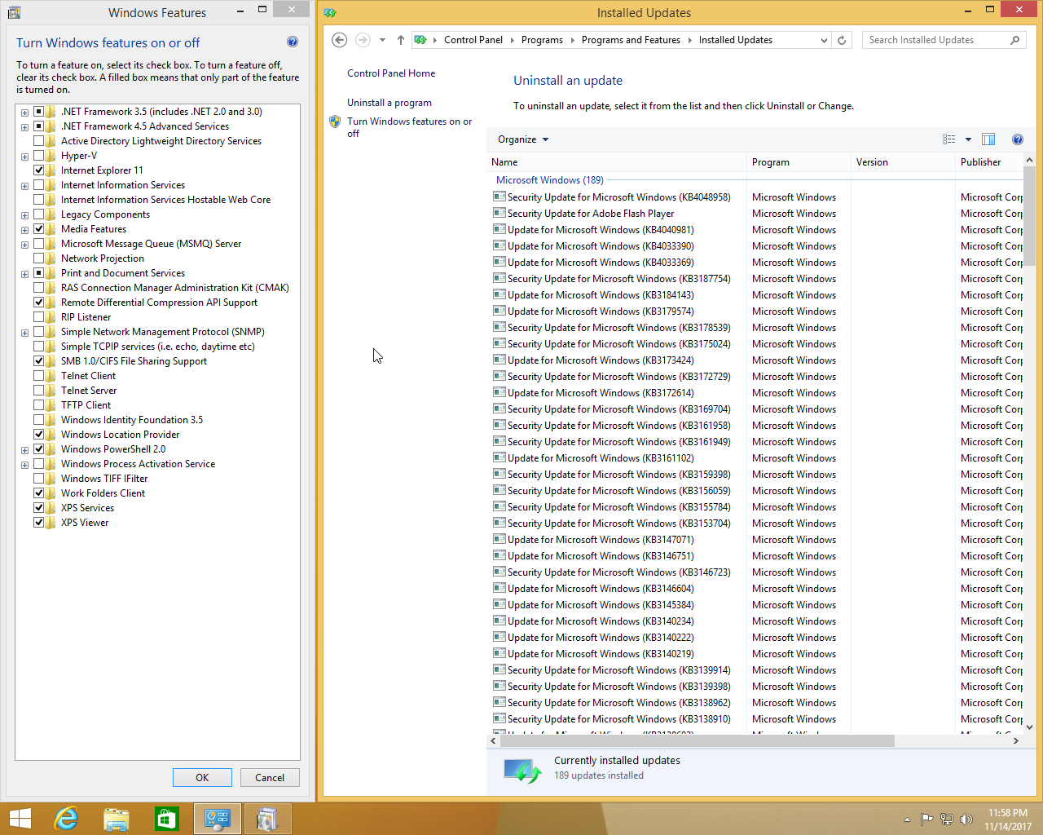The height and width of the screenshot is (835, 1043).
Task: Open the Store app from the taskbar
Action: click(167, 819)
